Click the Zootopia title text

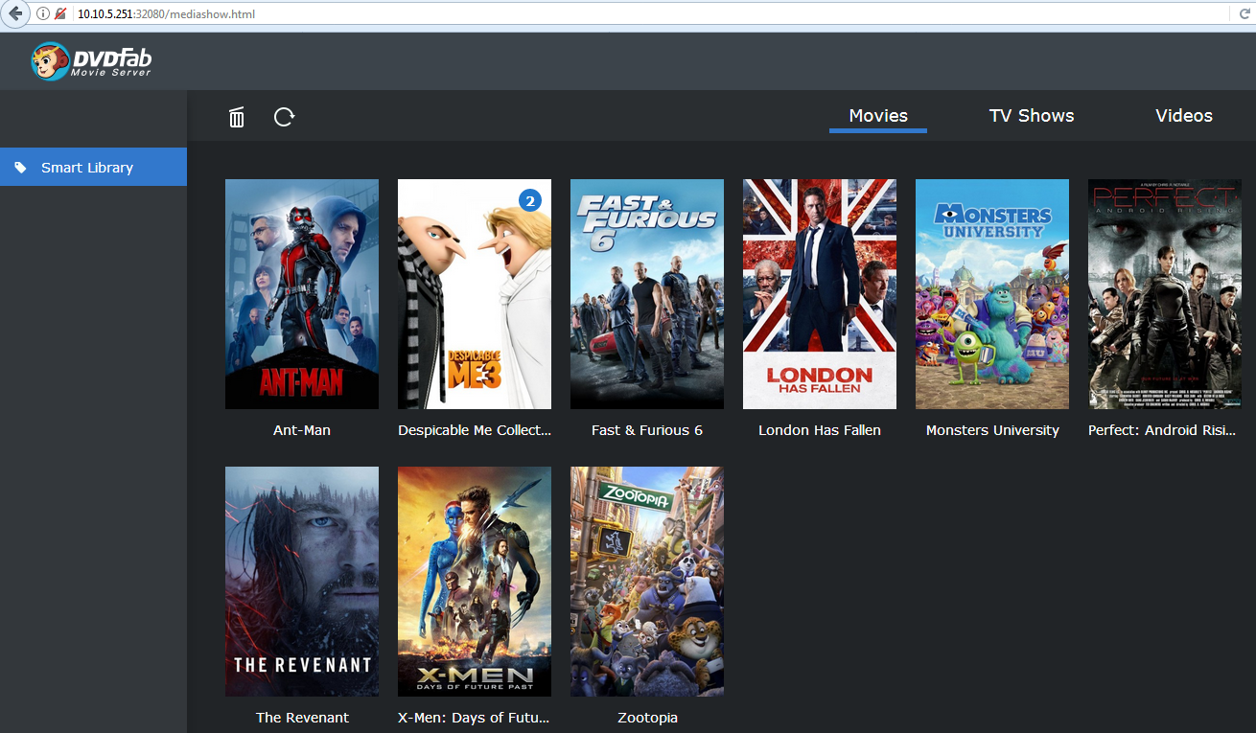tap(647, 718)
